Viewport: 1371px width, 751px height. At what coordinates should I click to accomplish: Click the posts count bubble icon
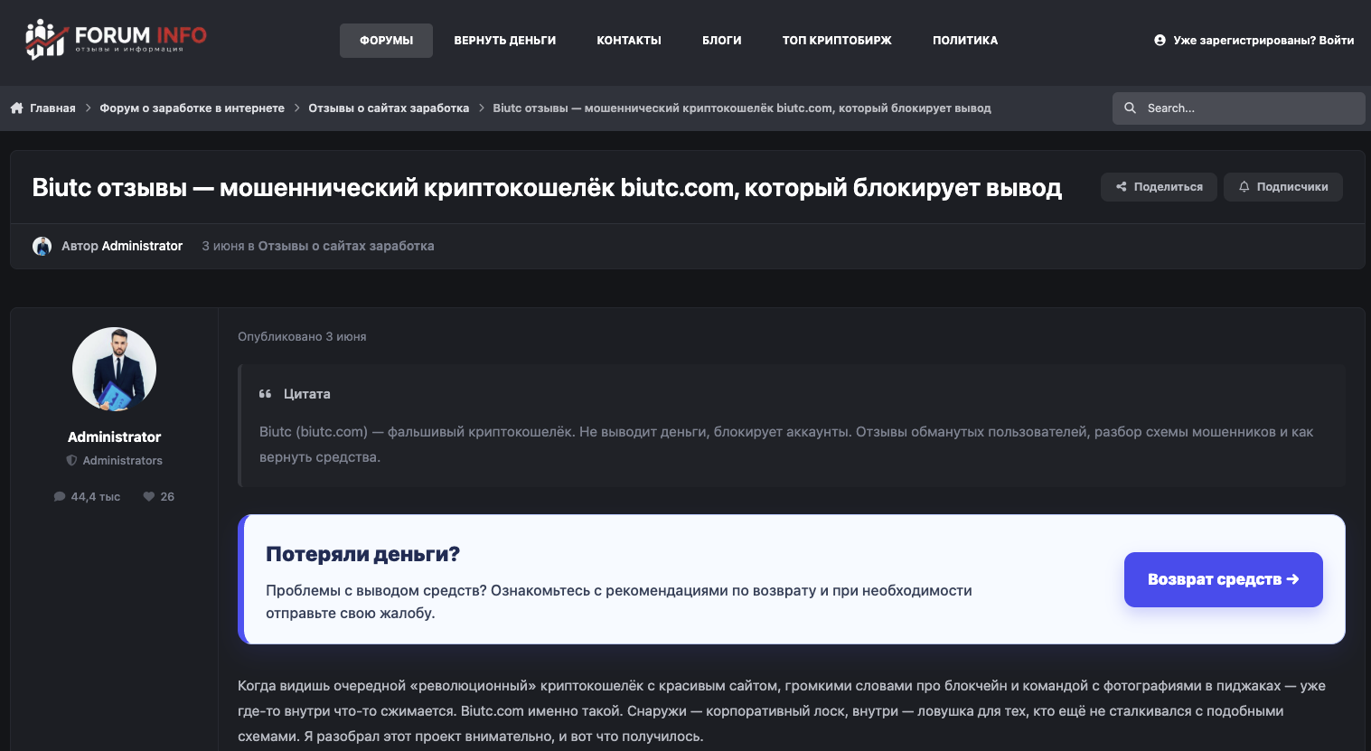coord(60,497)
